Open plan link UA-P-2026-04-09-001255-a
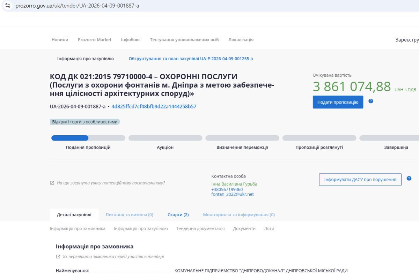 click(190, 59)
